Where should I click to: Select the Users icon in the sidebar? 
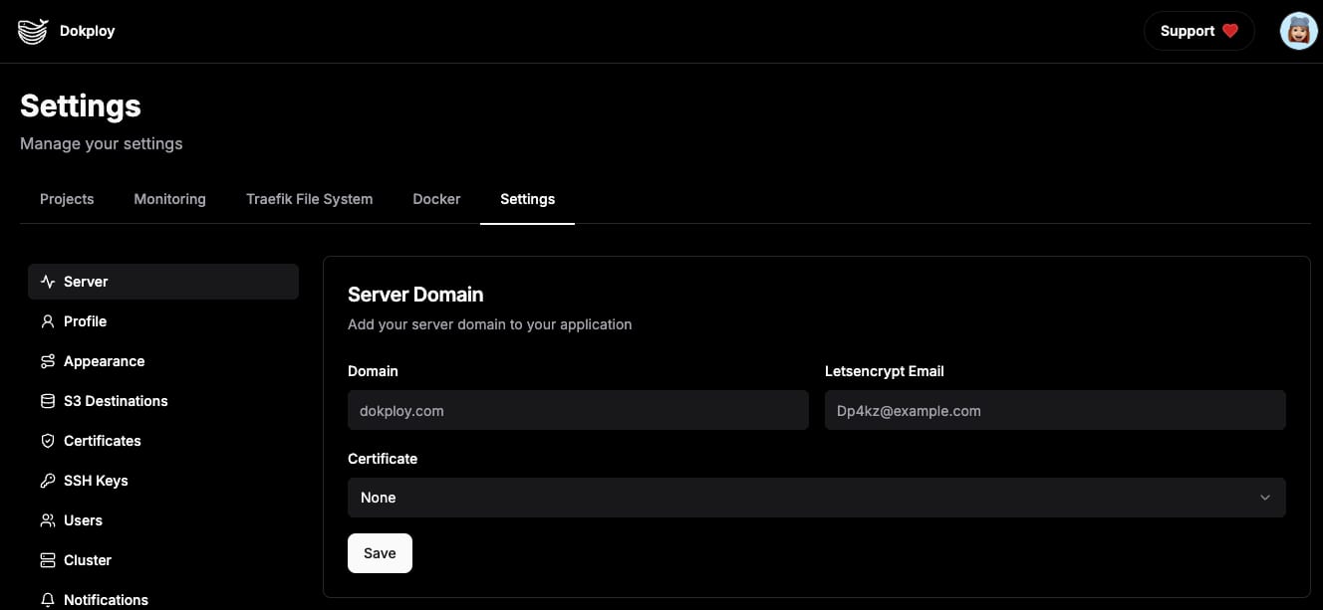pos(48,520)
